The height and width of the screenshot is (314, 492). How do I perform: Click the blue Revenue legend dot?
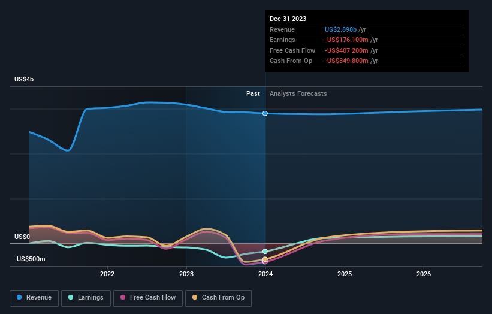[x=19, y=297]
